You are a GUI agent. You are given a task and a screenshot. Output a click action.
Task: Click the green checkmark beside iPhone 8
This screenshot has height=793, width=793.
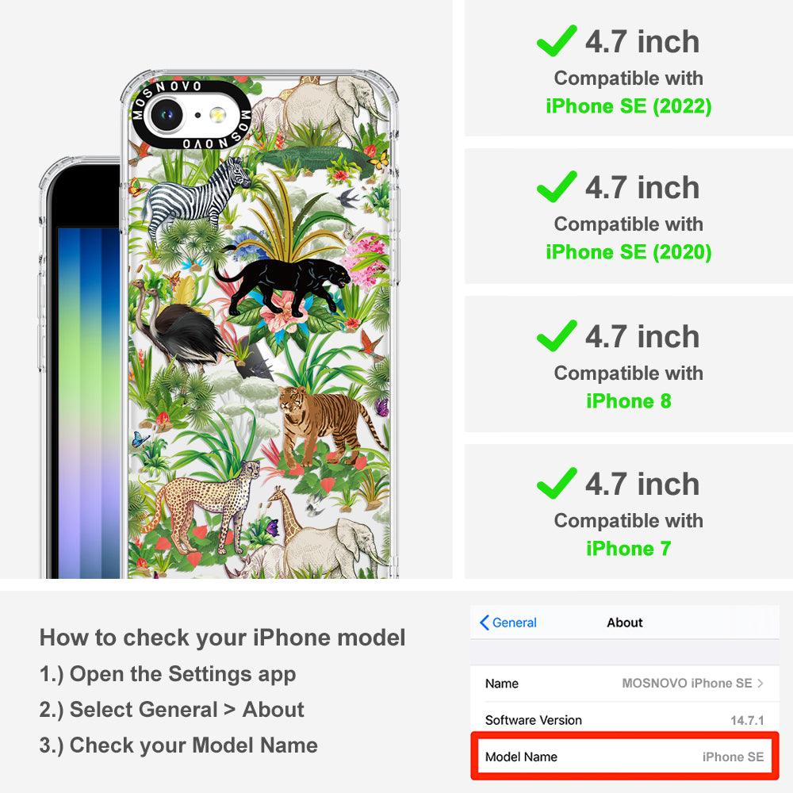coord(557,335)
